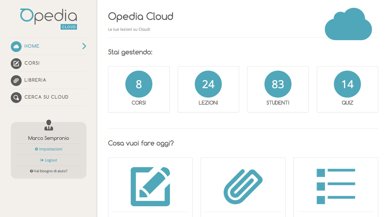Open the HOME menu item
This screenshot has width=389, height=217.
coord(49,46)
